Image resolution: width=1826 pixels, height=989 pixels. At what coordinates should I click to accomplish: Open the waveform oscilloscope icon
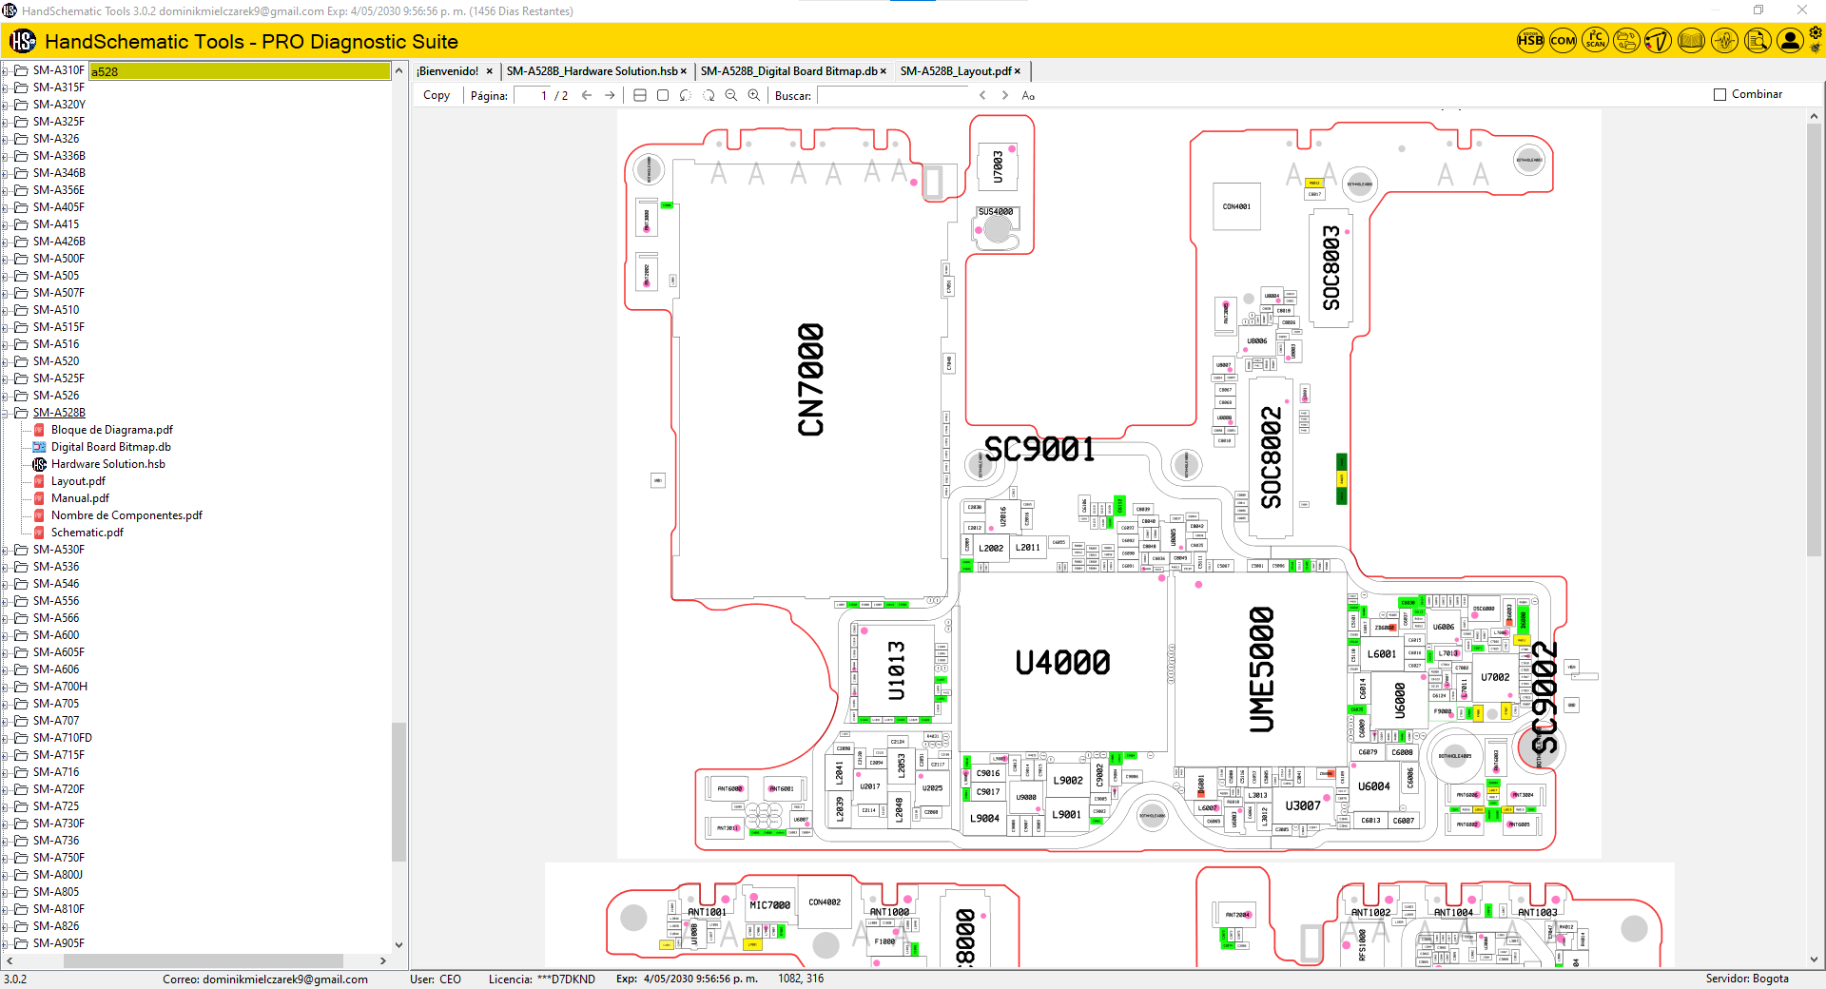pyautogui.click(x=1724, y=41)
